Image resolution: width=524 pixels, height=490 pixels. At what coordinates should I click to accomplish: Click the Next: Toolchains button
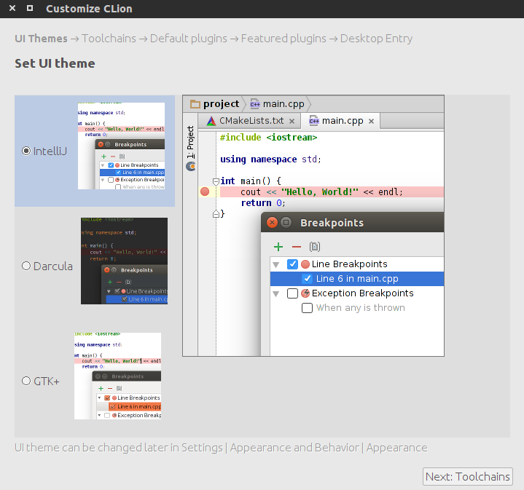coord(468,476)
